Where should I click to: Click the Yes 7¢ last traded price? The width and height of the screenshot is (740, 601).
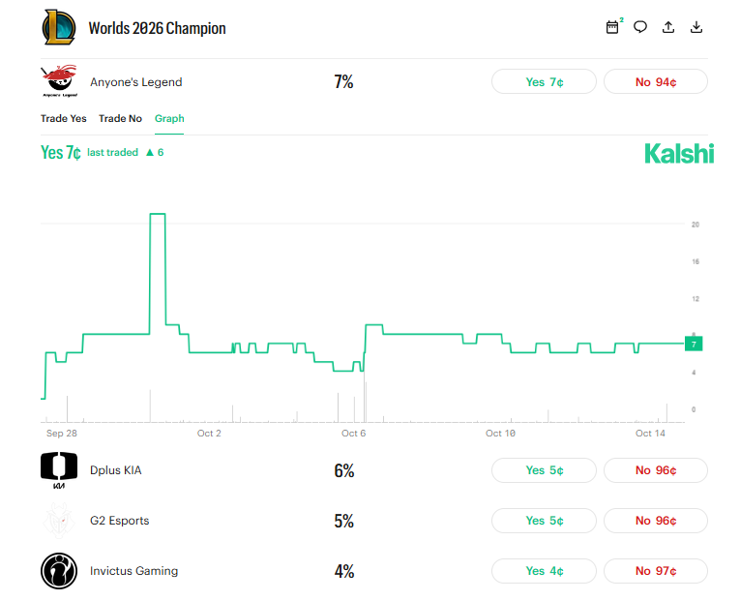coord(60,153)
